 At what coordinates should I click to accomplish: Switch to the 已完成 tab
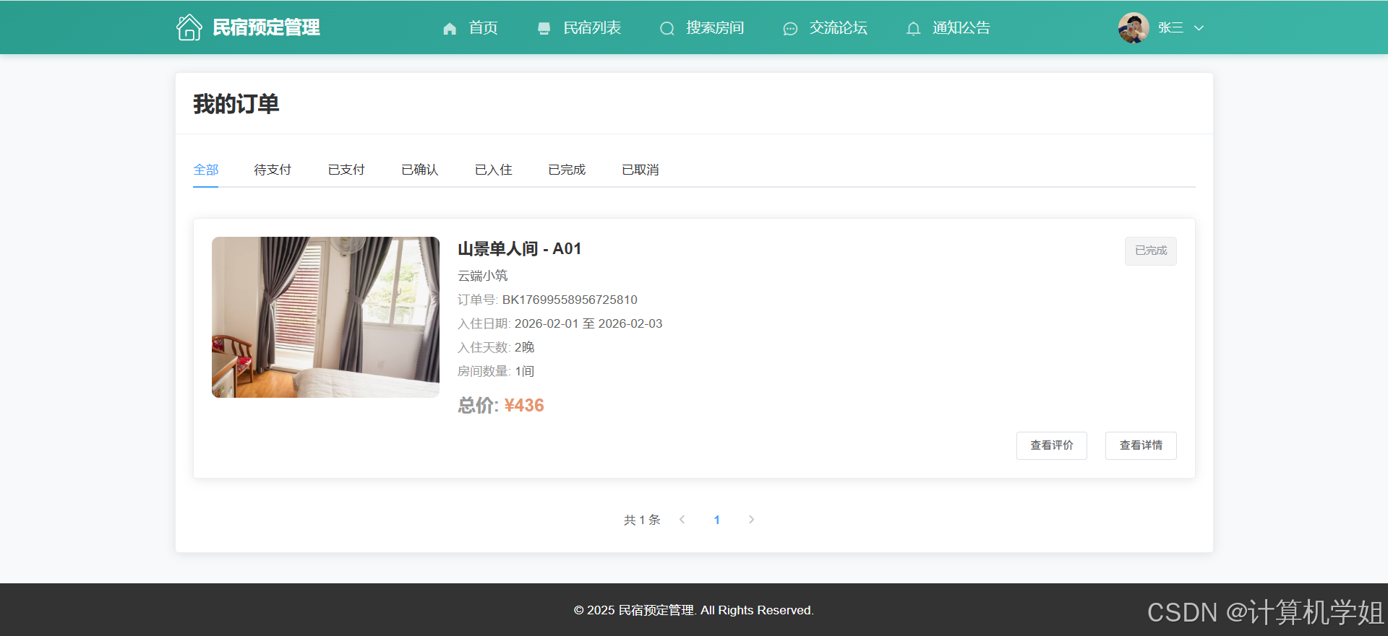567,170
